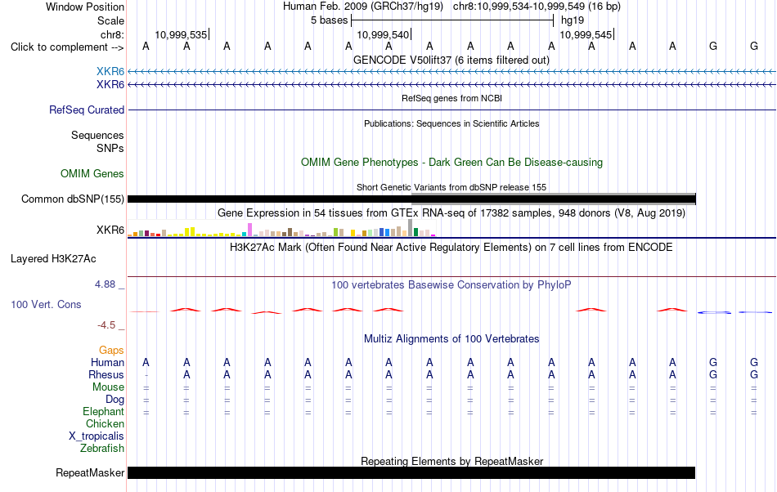Click the OMIM Genes track label
This screenshot has width=777, height=492.
(92, 174)
